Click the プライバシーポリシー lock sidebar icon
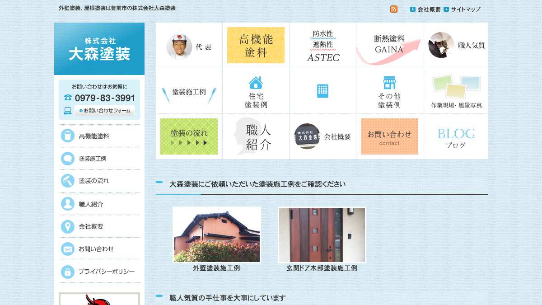 point(68,272)
